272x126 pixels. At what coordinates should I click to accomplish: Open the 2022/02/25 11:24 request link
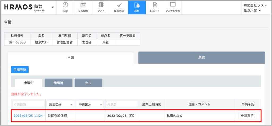pyautogui.click(x=28, y=116)
